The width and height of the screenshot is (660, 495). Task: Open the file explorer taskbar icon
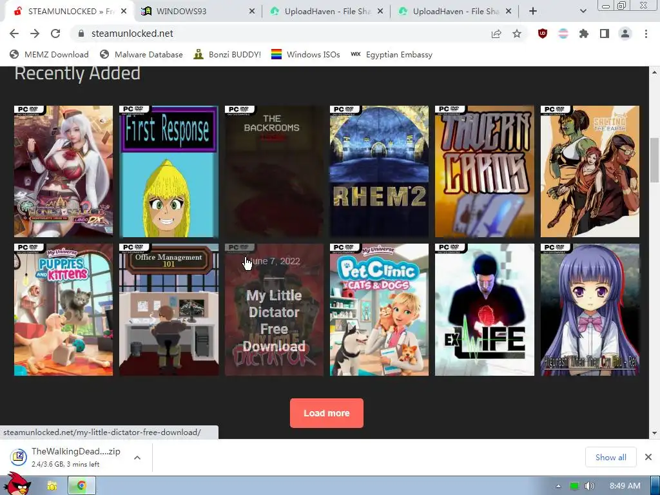tap(52, 486)
